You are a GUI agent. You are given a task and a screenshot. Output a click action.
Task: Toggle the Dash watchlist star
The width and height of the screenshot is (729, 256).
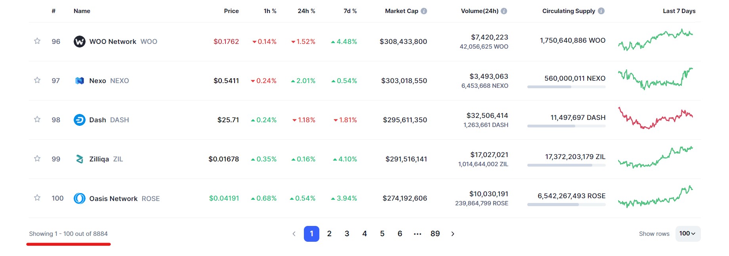(37, 119)
